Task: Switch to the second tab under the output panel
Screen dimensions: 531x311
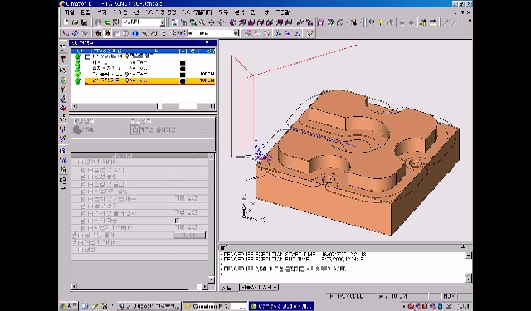Action: 259,287
